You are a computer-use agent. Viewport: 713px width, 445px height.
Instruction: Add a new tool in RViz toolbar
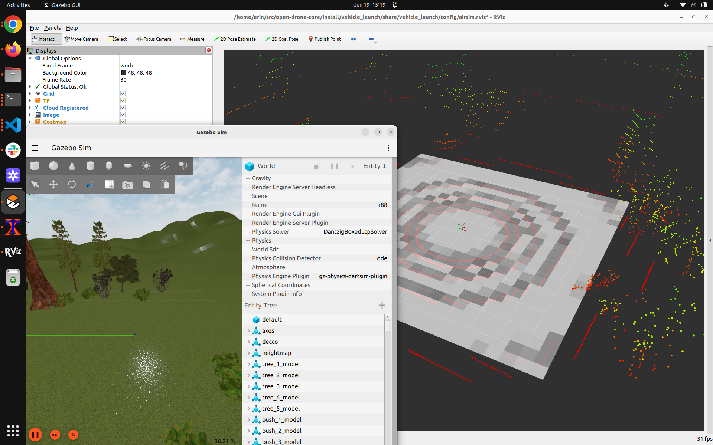pos(354,39)
